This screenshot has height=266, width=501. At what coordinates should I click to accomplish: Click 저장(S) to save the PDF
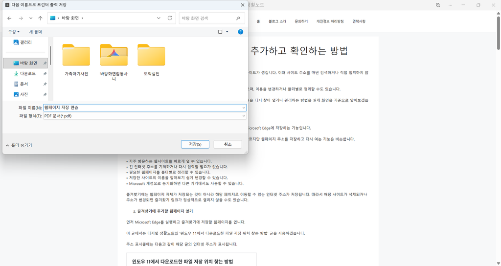pyautogui.click(x=195, y=144)
